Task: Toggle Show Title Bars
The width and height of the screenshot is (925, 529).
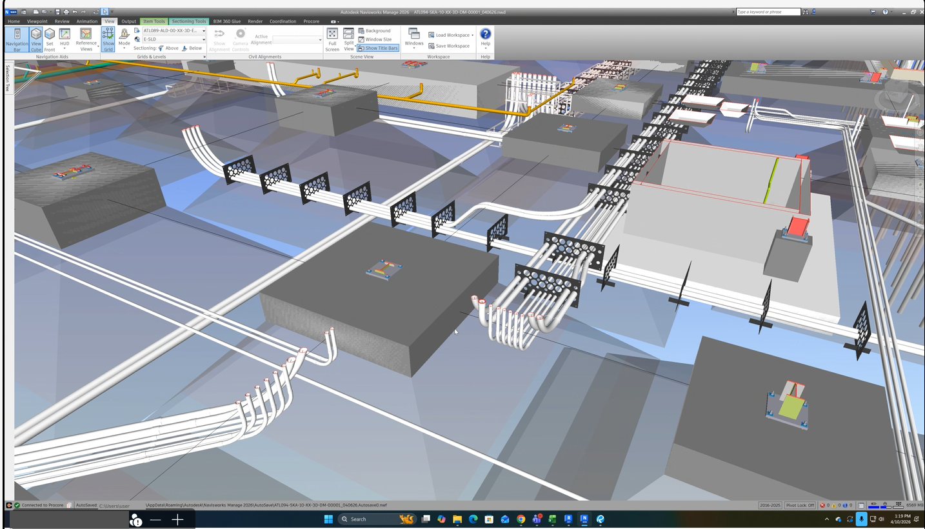Action: coord(378,48)
